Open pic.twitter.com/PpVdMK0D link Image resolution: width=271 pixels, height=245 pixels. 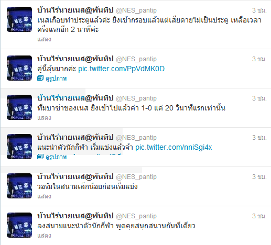point(121,69)
